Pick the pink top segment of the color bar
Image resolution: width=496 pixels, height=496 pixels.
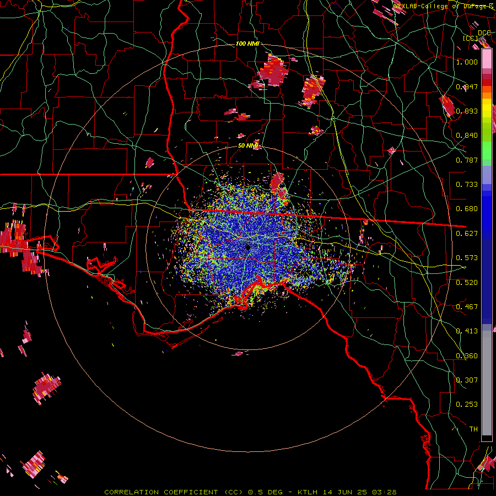487,59
